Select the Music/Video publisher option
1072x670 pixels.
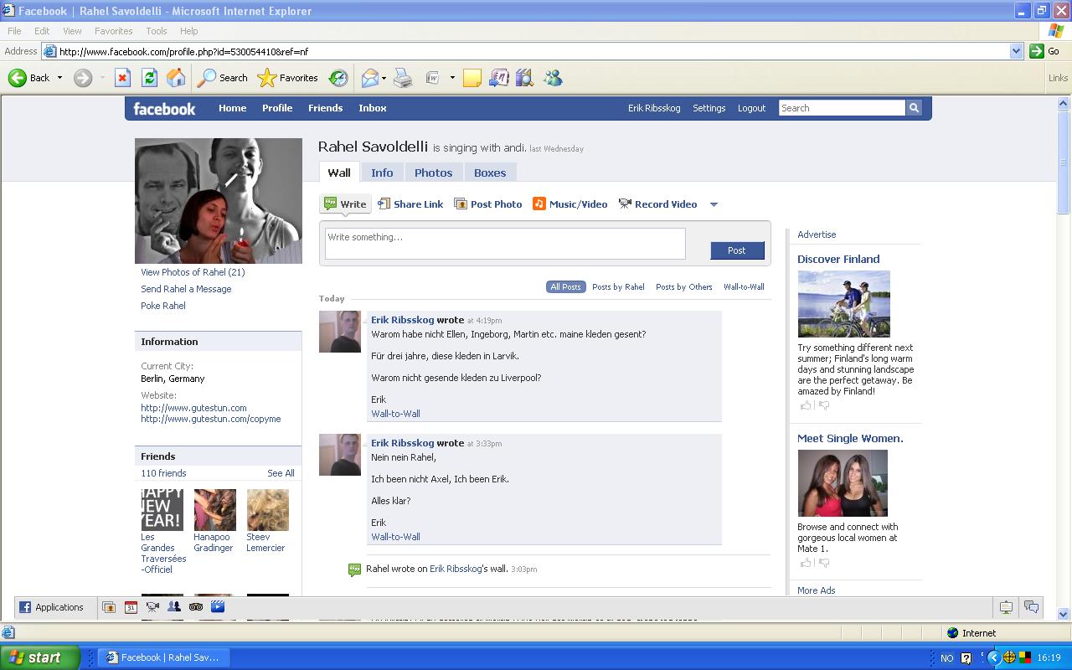(570, 204)
